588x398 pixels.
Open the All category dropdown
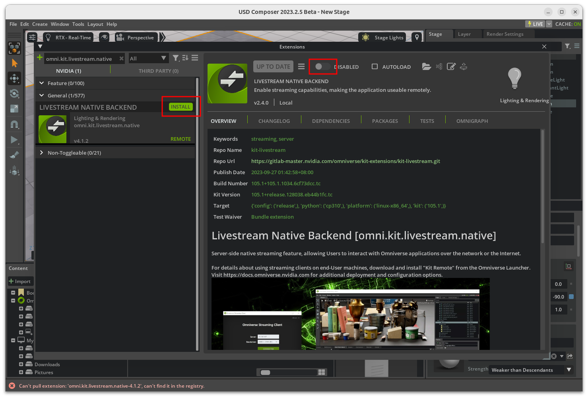[x=148, y=58]
